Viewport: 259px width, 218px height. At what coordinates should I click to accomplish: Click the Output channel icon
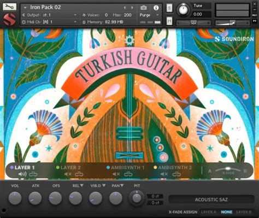tap(23, 15)
